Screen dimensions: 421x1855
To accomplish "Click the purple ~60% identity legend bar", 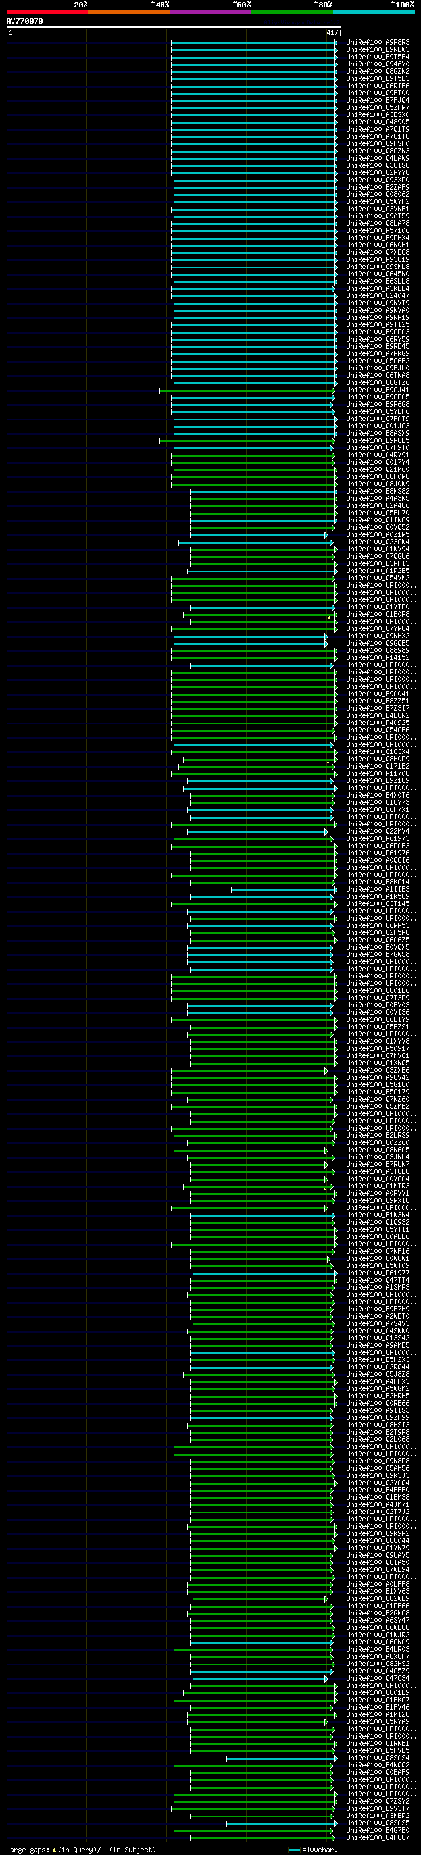I will [x=210, y=12].
